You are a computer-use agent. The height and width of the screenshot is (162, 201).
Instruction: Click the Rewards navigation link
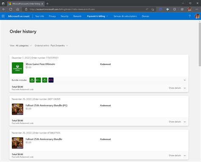77,16
